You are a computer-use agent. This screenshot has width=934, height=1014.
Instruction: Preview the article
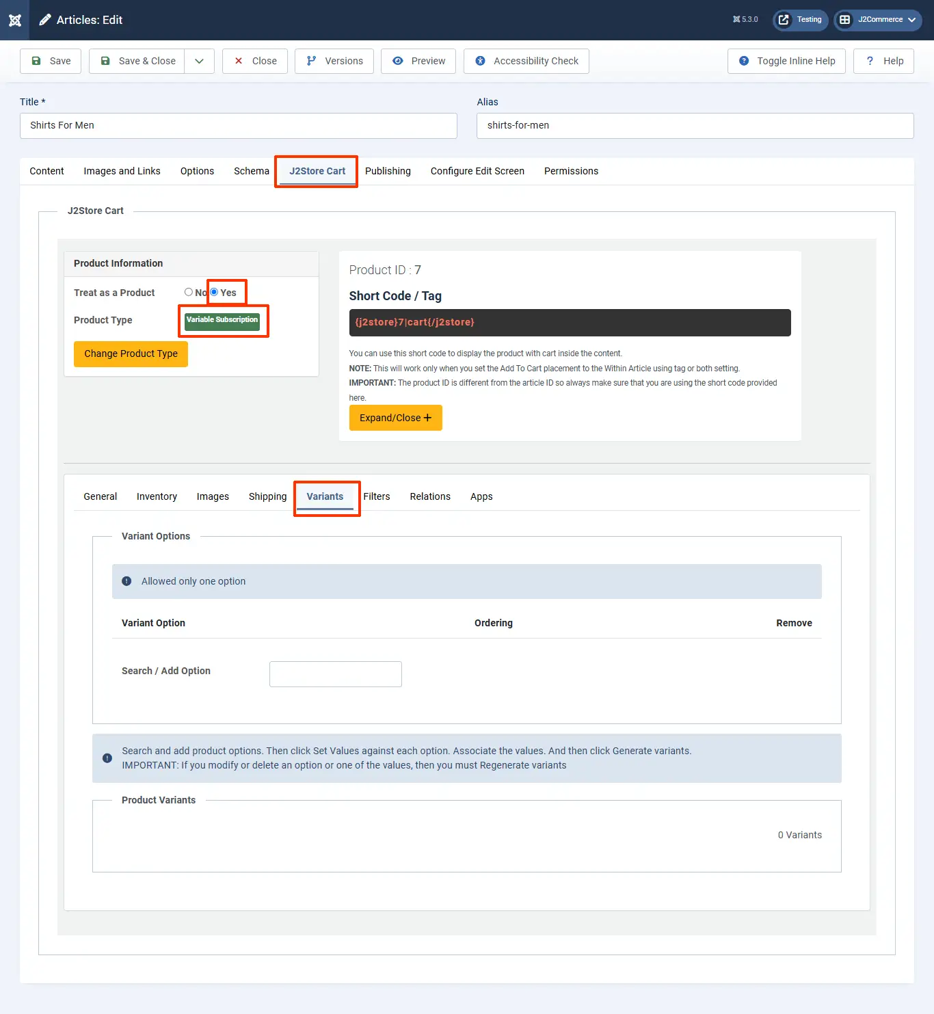click(418, 61)
